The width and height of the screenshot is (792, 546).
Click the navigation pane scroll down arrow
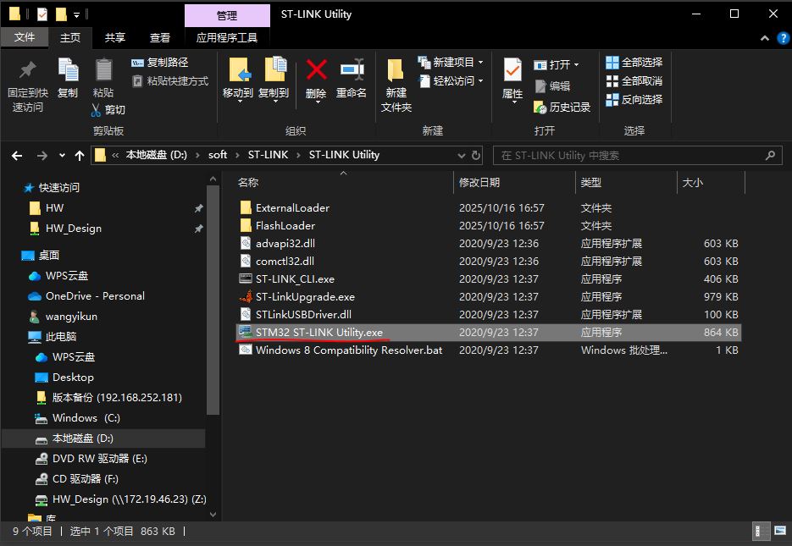[213, 514]
